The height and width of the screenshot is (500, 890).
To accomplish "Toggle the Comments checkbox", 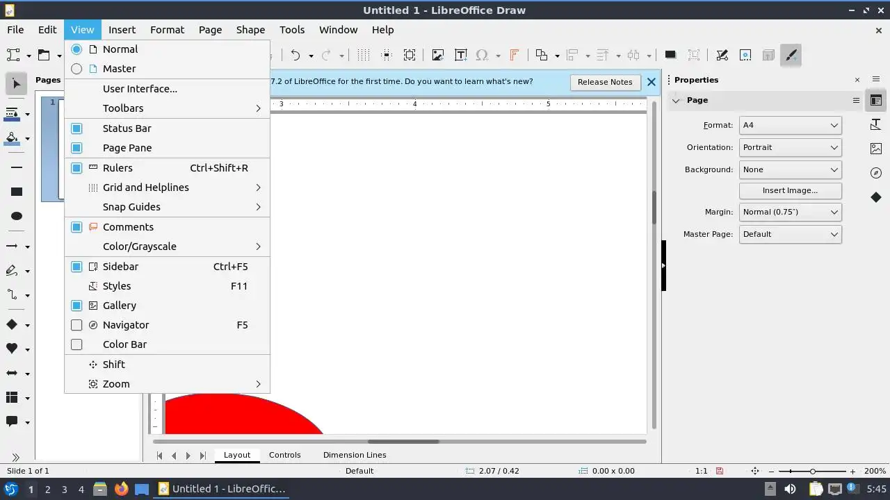I will [x=76, y=227].
